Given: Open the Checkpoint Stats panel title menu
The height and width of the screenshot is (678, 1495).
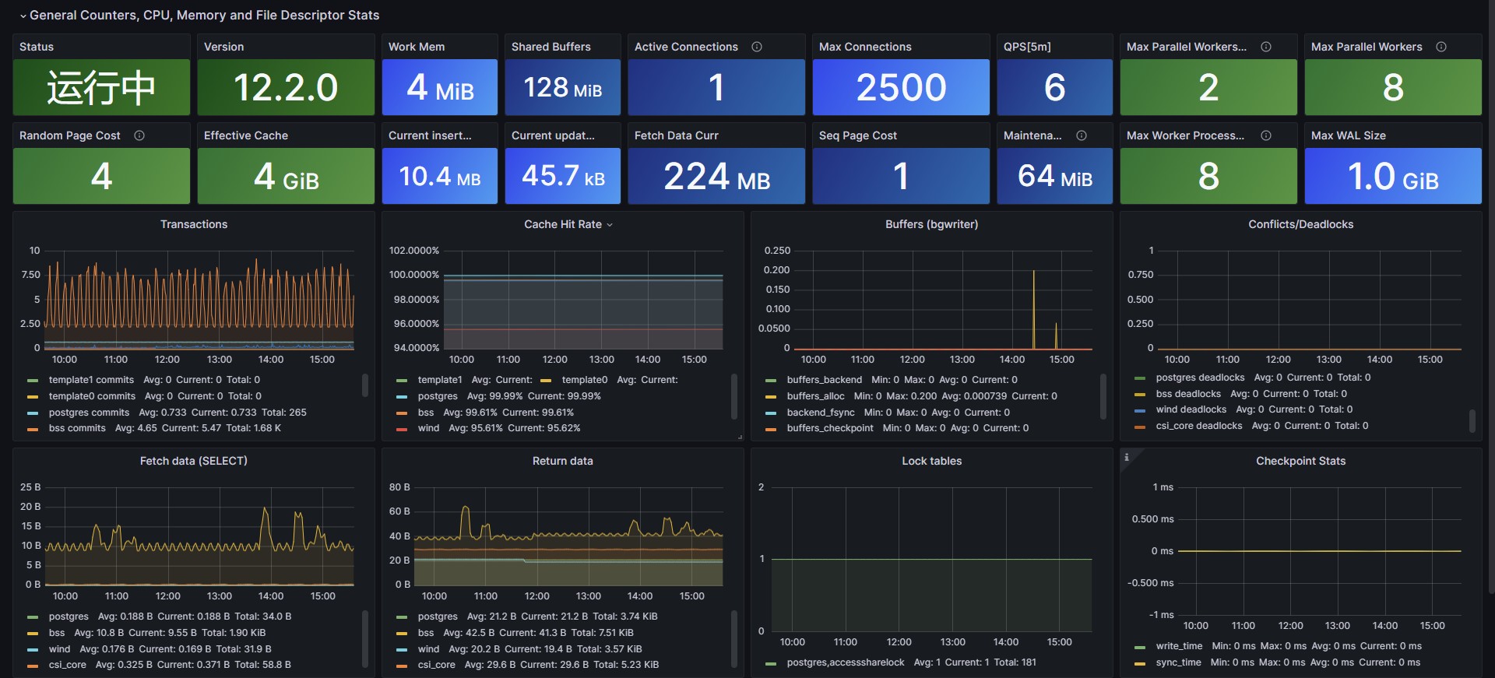Looking at the screenshot, I should click(1300, 461).
